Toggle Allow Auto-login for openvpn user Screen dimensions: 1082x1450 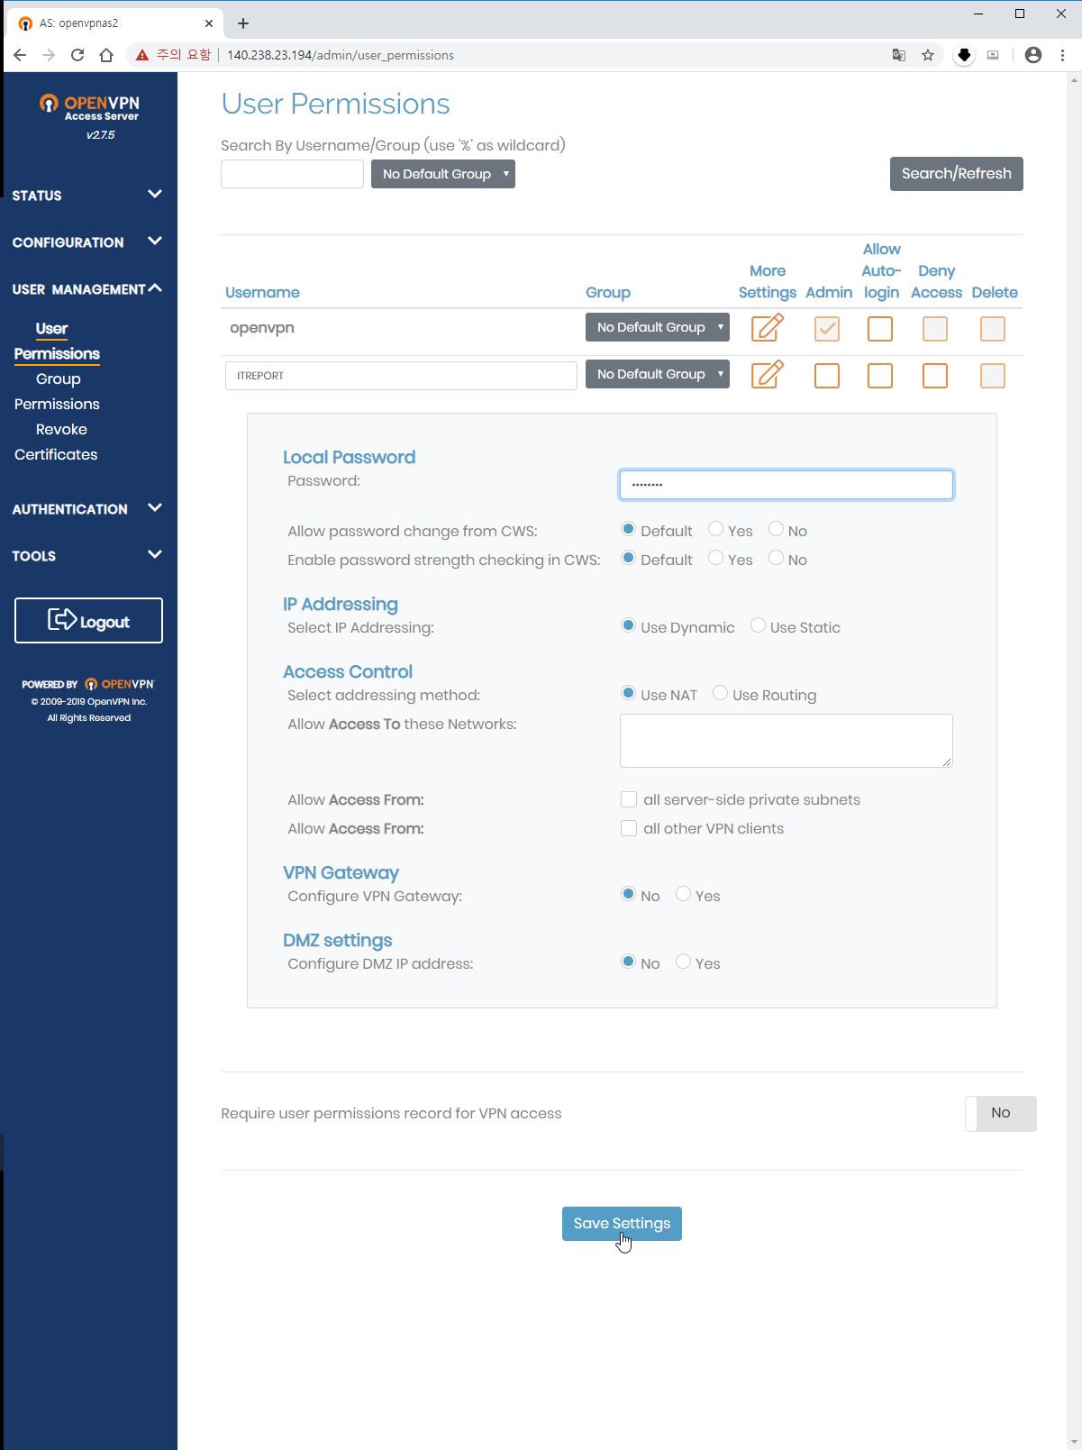(x=880, y=329)
